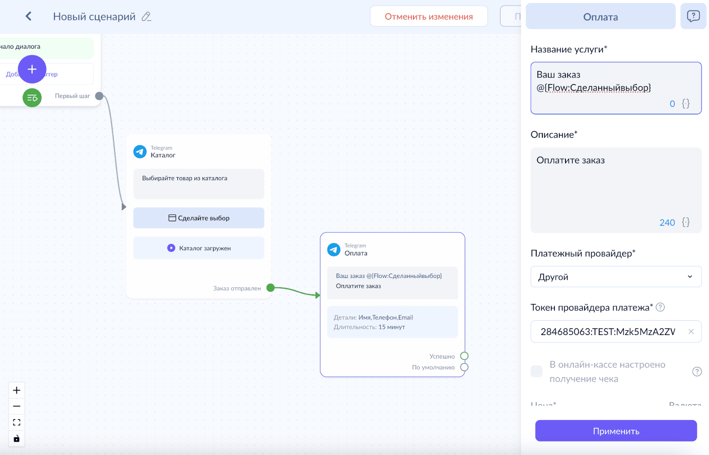Open help chat icon beside Оплата header
This screenshot has height=455, width=709.
[x=693, y=16]
